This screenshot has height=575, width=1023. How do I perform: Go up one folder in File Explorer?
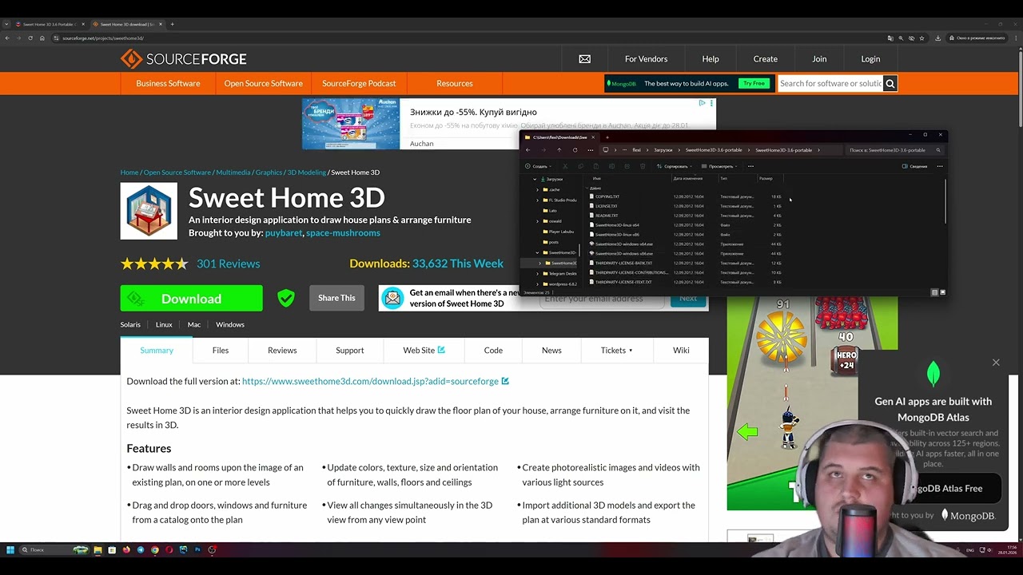(559, 150)
